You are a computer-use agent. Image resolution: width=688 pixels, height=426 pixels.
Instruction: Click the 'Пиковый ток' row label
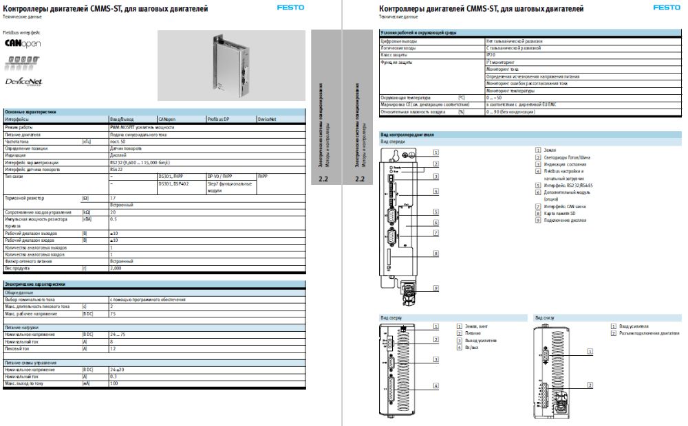pos(17,349)
